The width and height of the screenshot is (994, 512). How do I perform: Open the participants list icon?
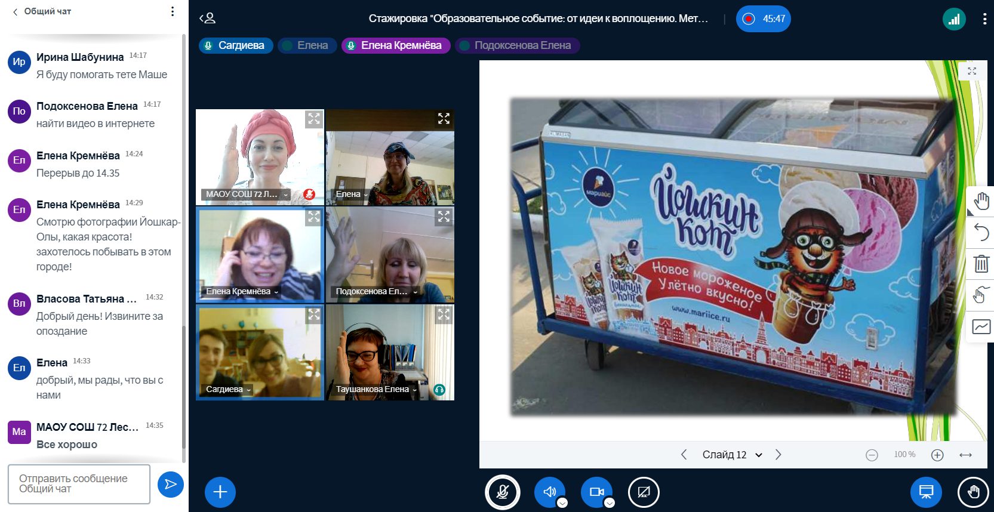pos(208,18)
